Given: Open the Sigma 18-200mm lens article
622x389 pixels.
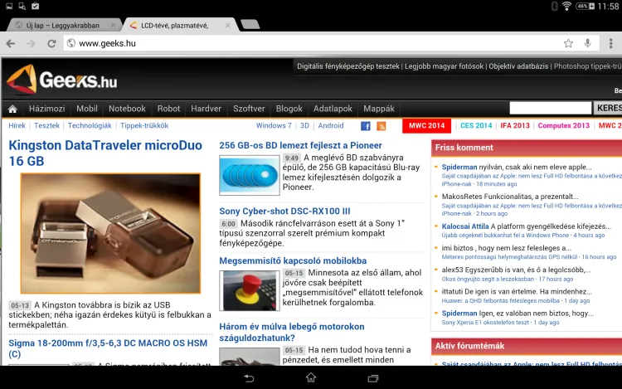Looking at the screenshot, I should 108,348.
